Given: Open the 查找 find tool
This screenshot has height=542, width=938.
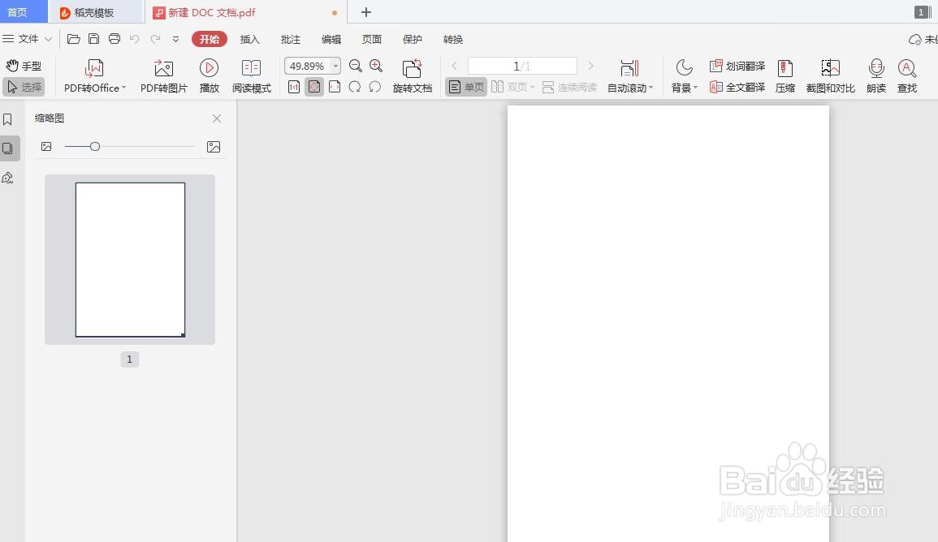Looking at the screenshot, I should click(907, 75).
